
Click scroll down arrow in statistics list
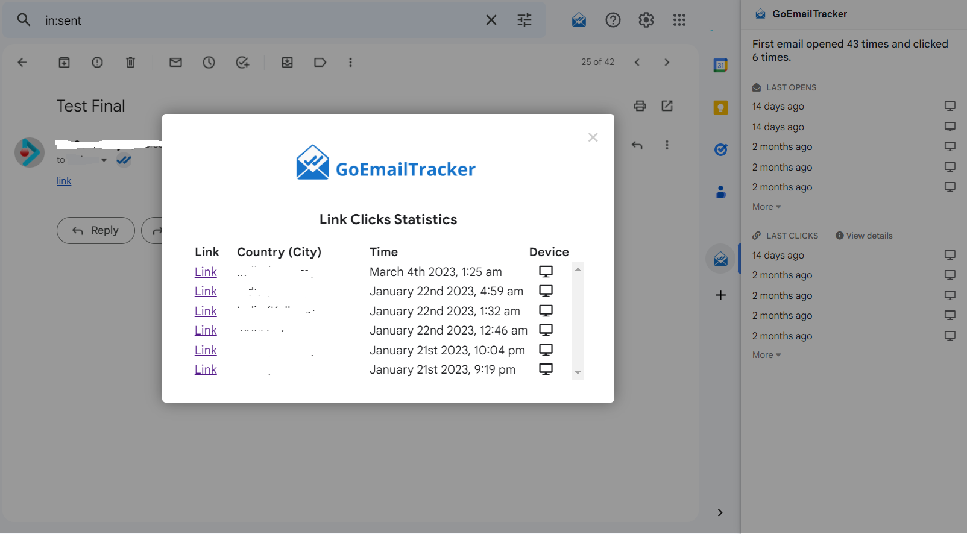pyautogui.click(x=578, y=373)
